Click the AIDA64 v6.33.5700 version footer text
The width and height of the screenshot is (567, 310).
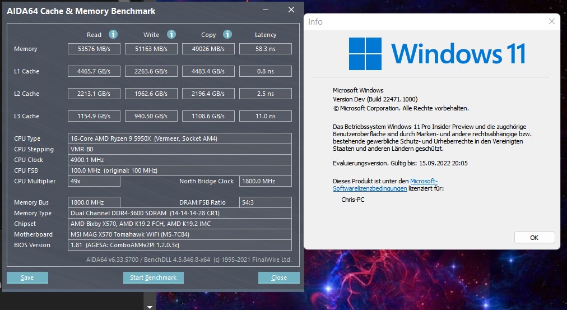click(x=189, y=260)
